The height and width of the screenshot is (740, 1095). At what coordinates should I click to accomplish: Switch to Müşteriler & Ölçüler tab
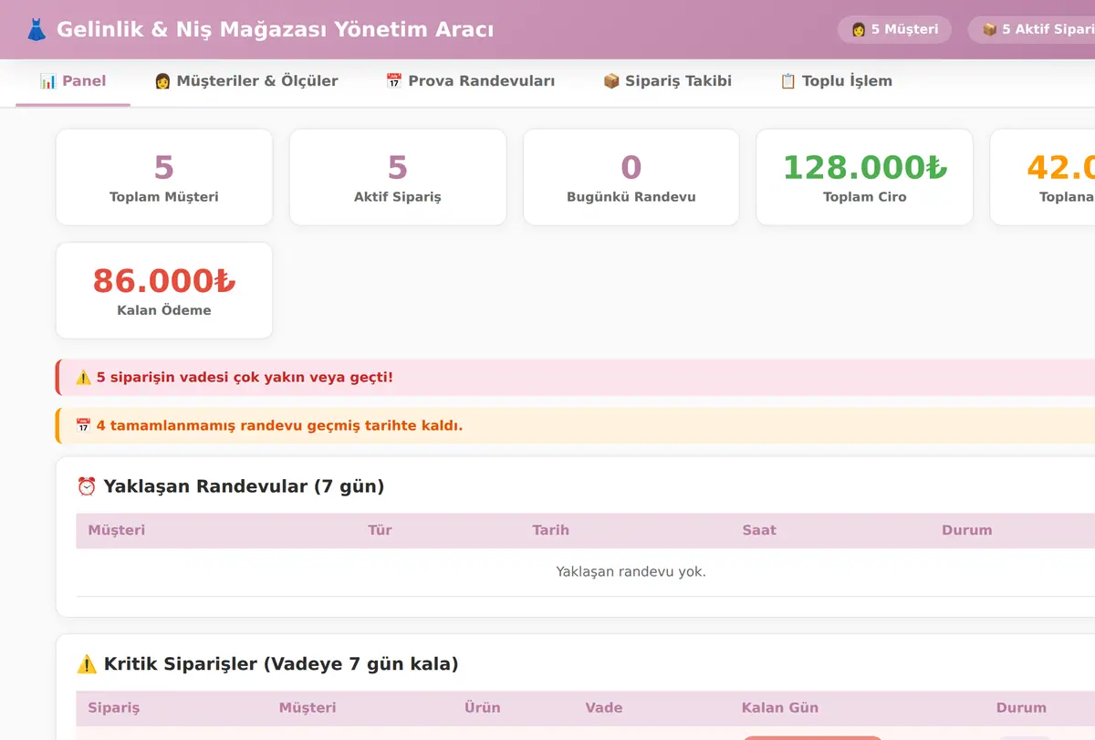(246, 81)
